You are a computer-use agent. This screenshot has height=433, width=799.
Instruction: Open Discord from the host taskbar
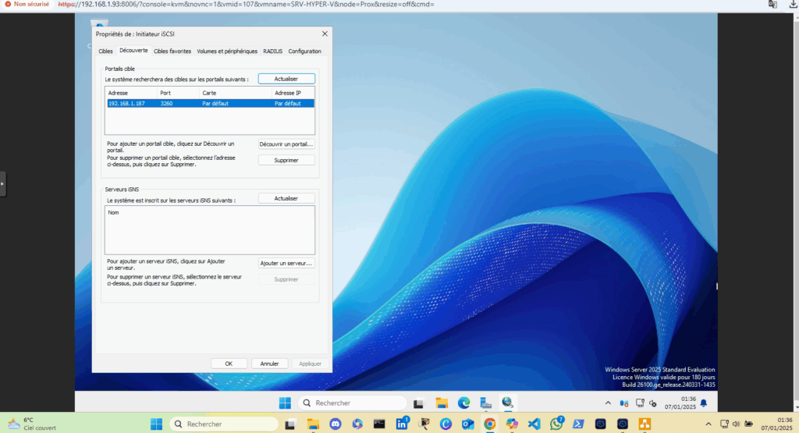[x=336, y=424]
